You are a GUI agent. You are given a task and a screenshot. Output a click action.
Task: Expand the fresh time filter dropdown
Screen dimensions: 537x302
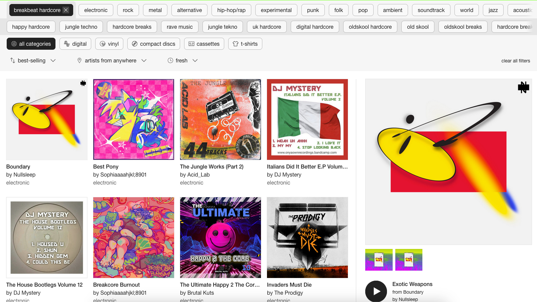tap(183, 60)
